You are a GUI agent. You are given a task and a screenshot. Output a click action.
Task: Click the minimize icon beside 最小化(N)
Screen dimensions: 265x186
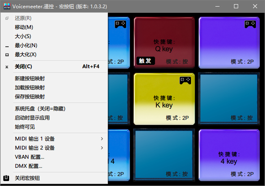click(7, 46)
